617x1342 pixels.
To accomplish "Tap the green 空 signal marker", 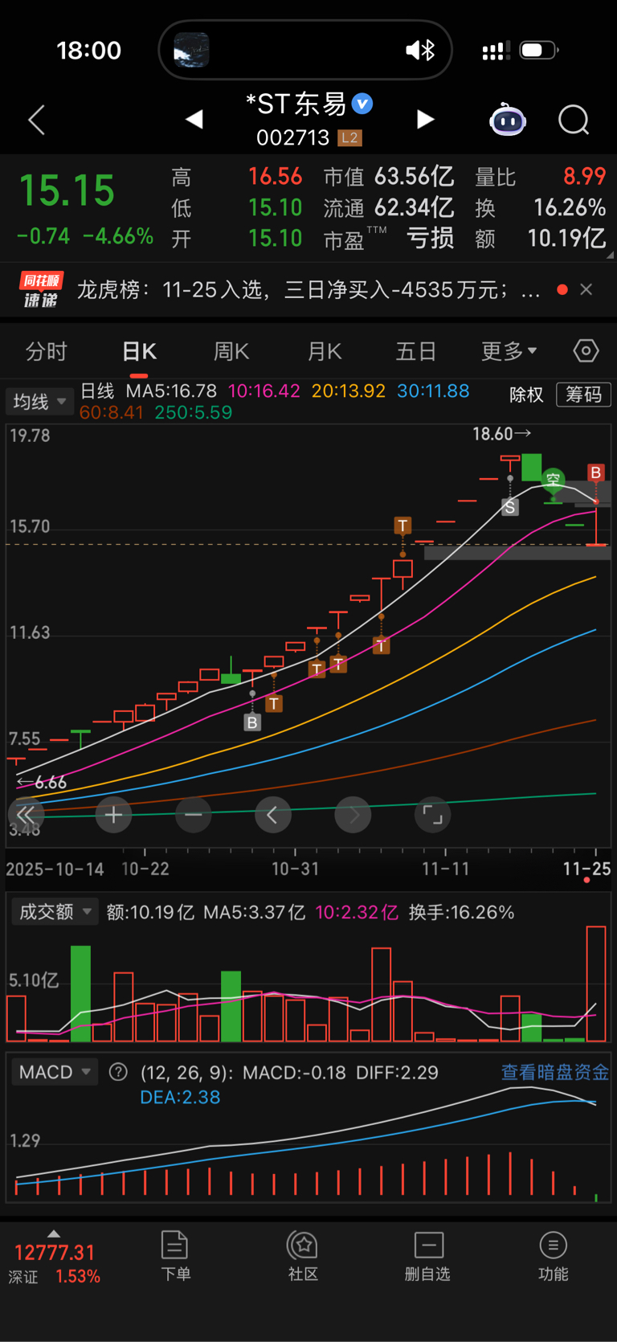I will [x=553, y=480].
